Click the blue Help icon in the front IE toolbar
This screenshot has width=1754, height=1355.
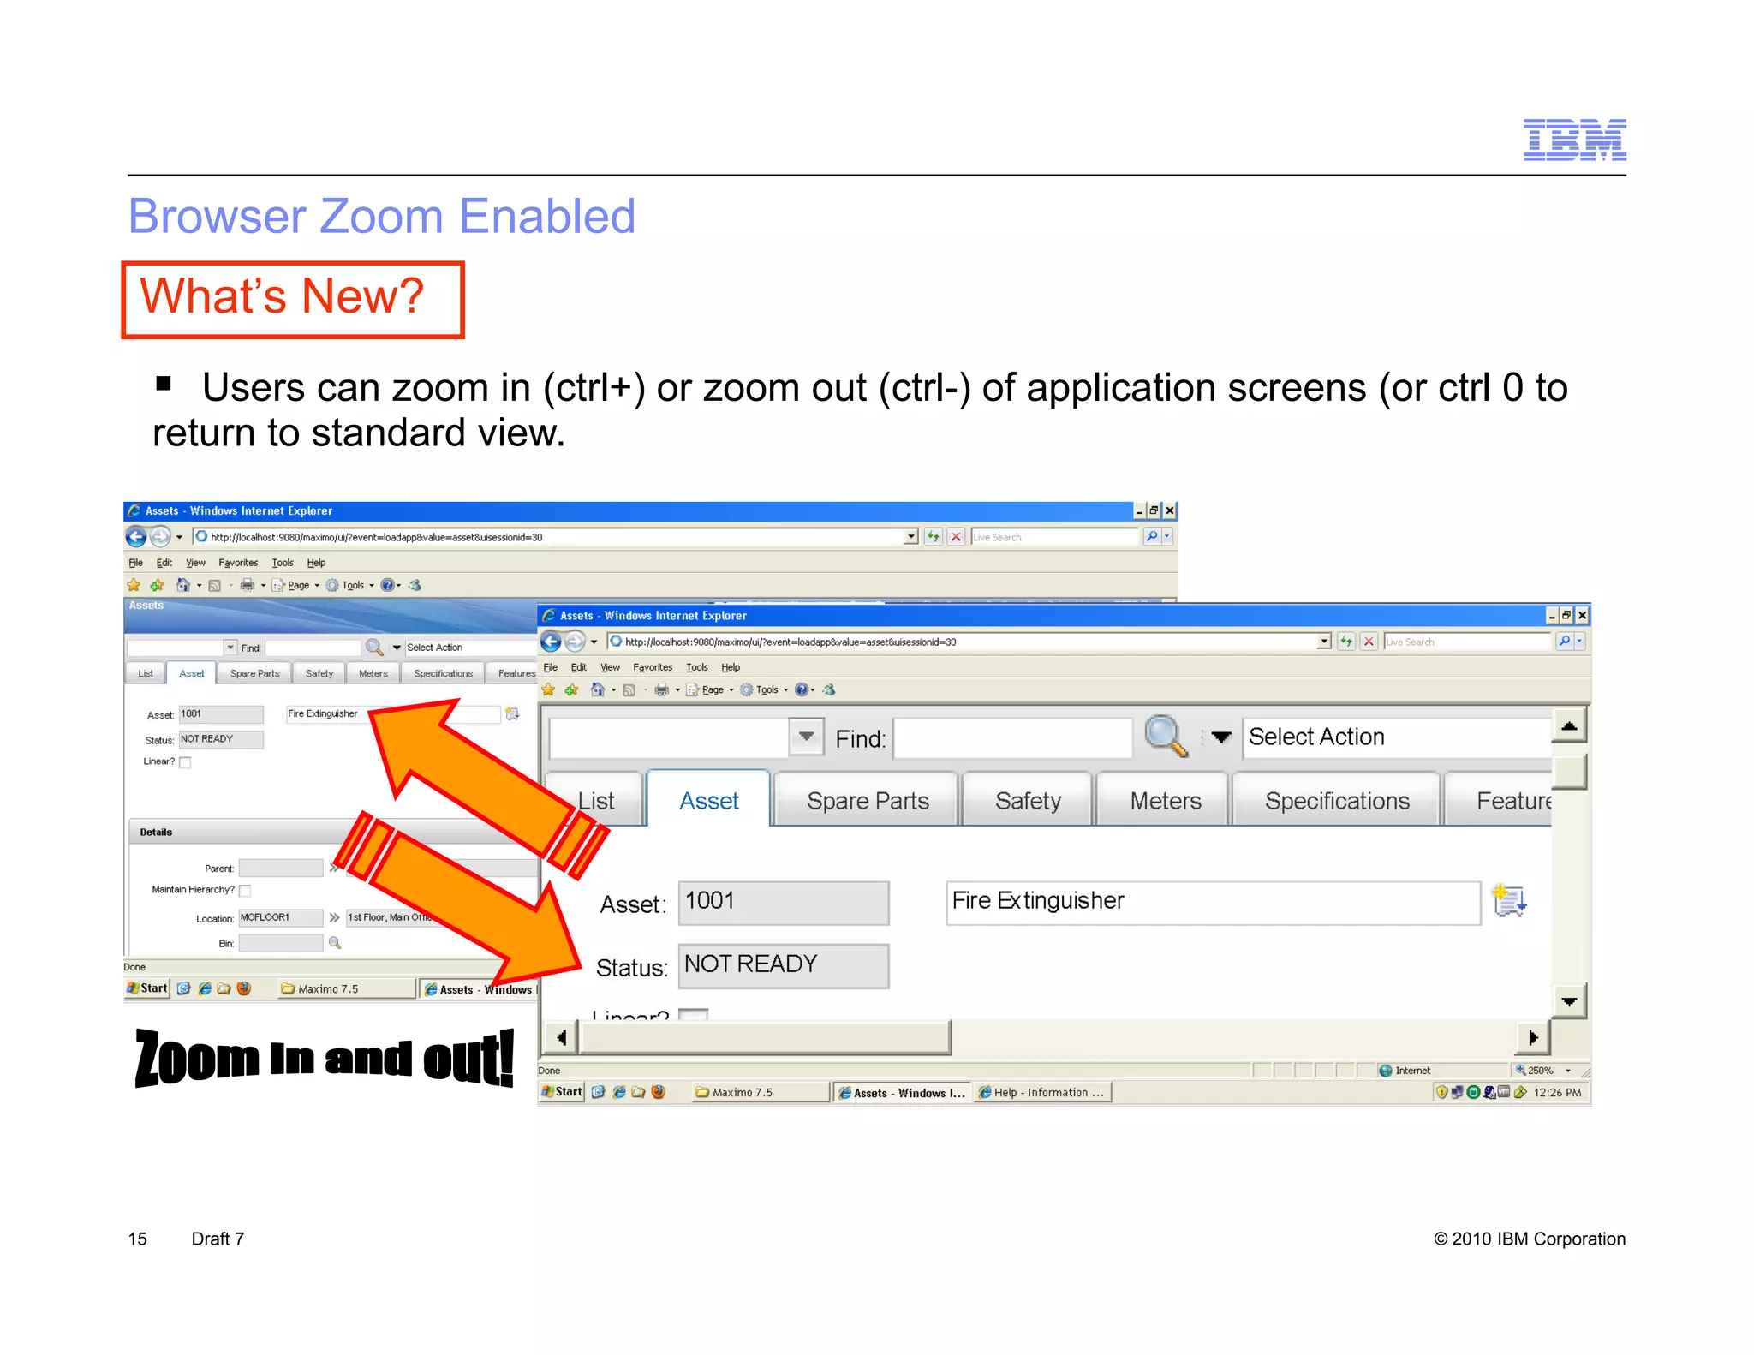click(802, 689)
